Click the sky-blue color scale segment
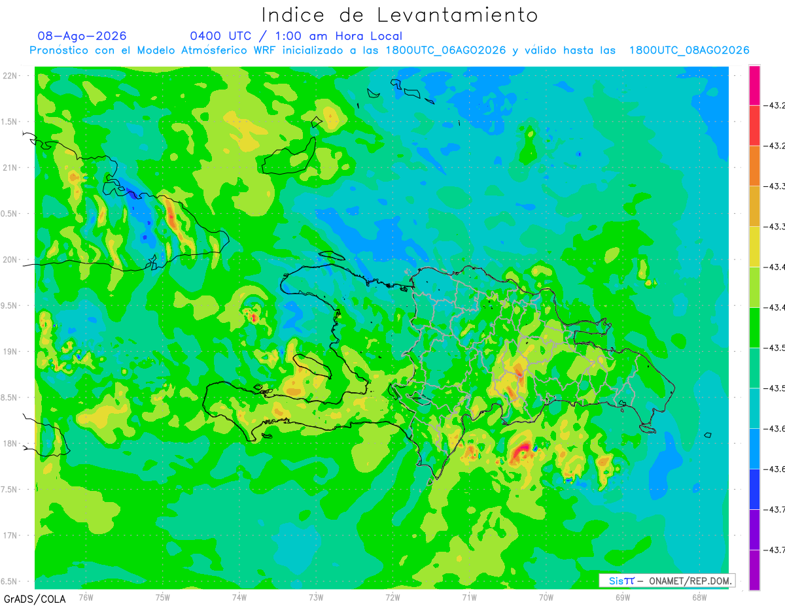 point(754,449)
